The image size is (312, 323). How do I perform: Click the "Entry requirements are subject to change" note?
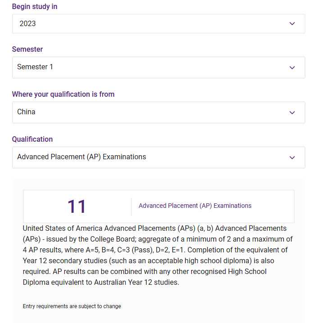[x=72, y=306]
